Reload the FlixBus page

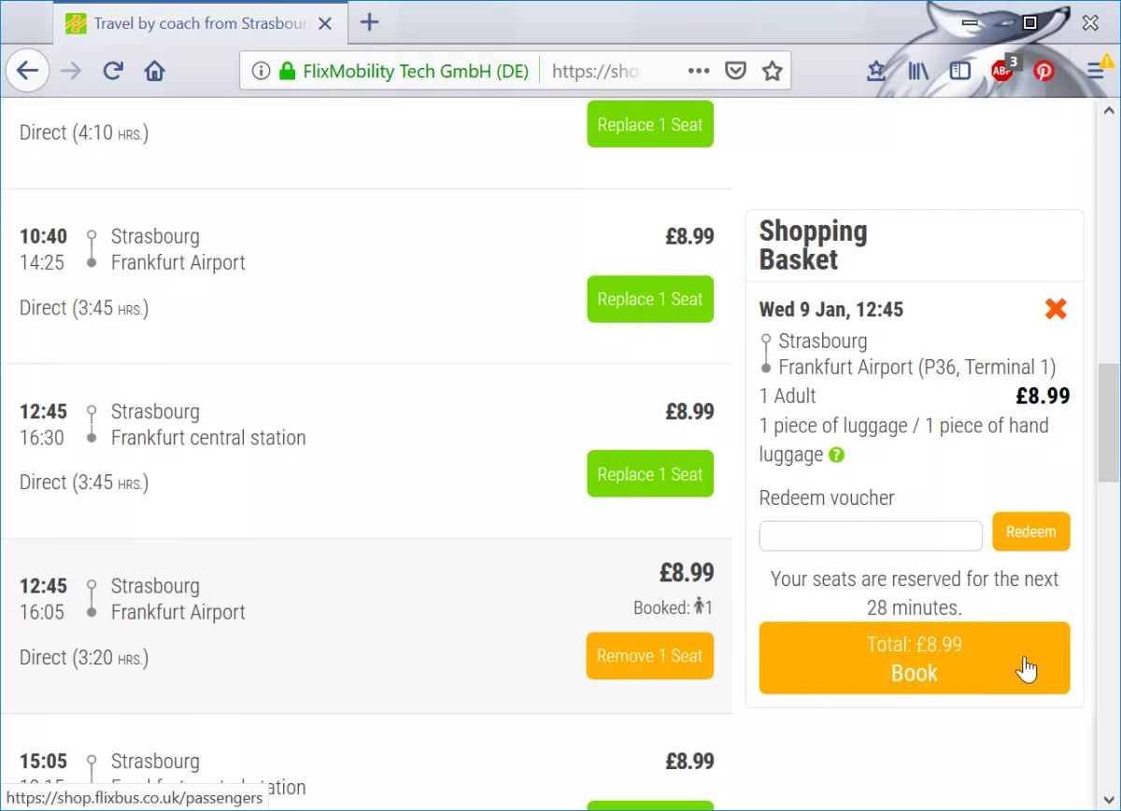pyautogui.click(x=113, y=71)
